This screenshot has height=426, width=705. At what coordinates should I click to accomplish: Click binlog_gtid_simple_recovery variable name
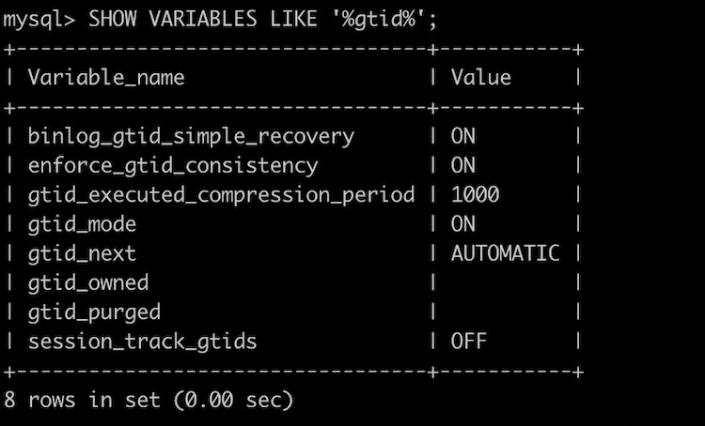pyautogui.click(x=191, y=136)
